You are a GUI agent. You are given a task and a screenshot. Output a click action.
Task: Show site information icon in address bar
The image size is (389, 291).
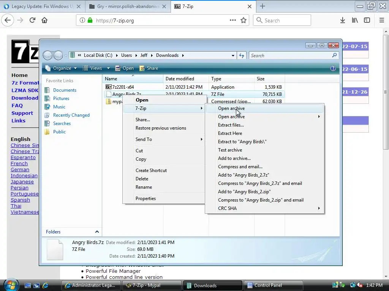(x=82, y=20)
